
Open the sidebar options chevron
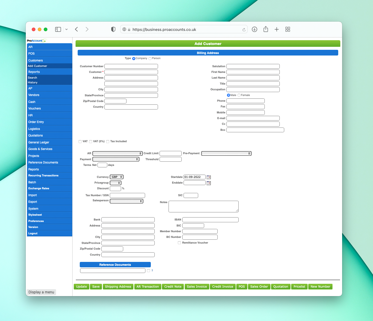(67, 29)
